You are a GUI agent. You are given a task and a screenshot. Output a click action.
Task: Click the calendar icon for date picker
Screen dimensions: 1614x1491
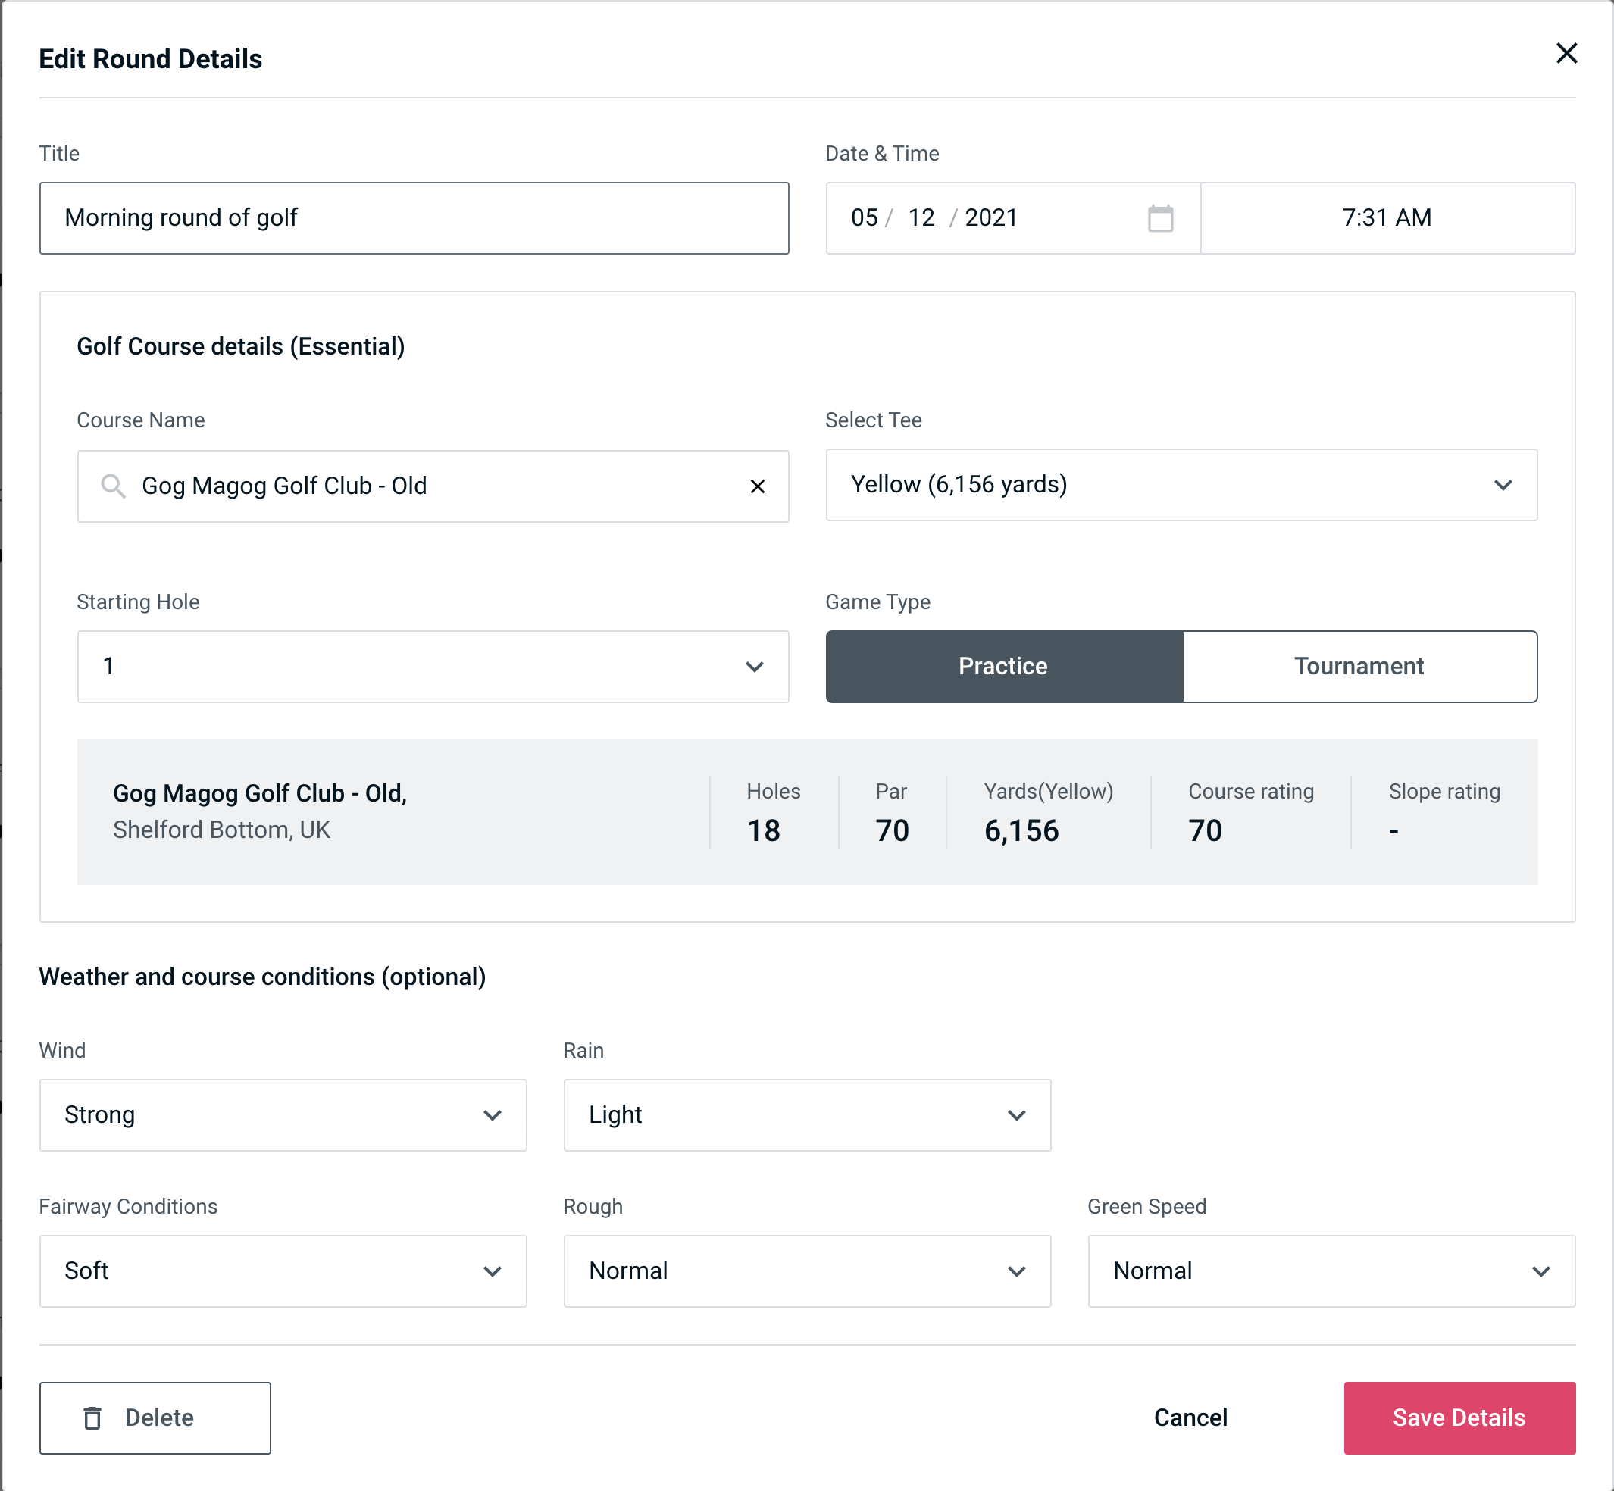tap(1162, 218)
